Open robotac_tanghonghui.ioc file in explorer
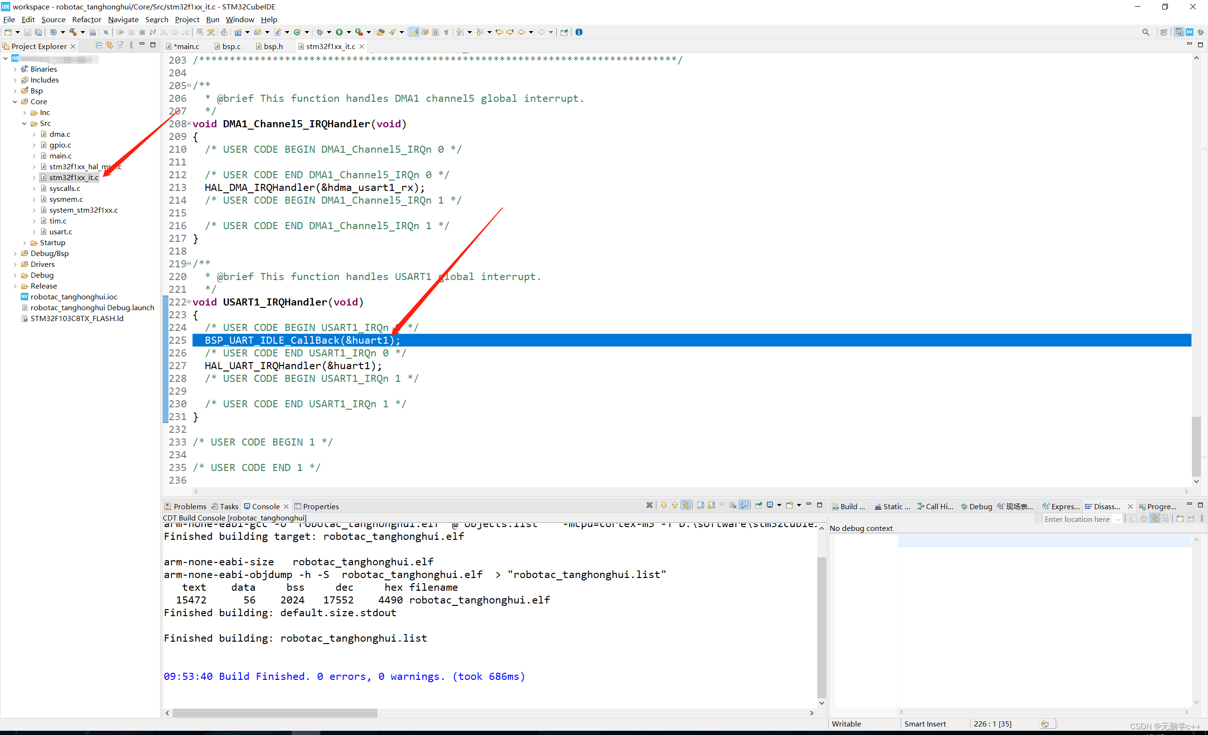 [x=74, y=297]
